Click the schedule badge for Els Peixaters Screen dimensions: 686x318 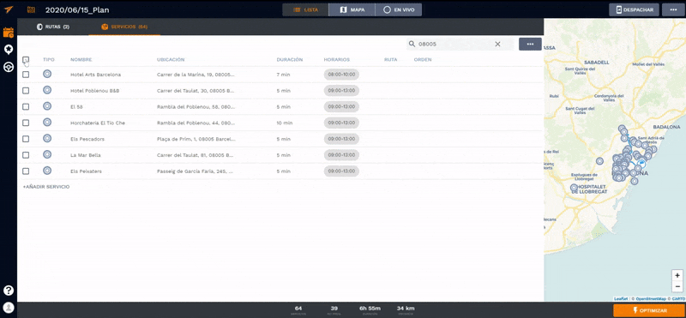click(341, 171)
